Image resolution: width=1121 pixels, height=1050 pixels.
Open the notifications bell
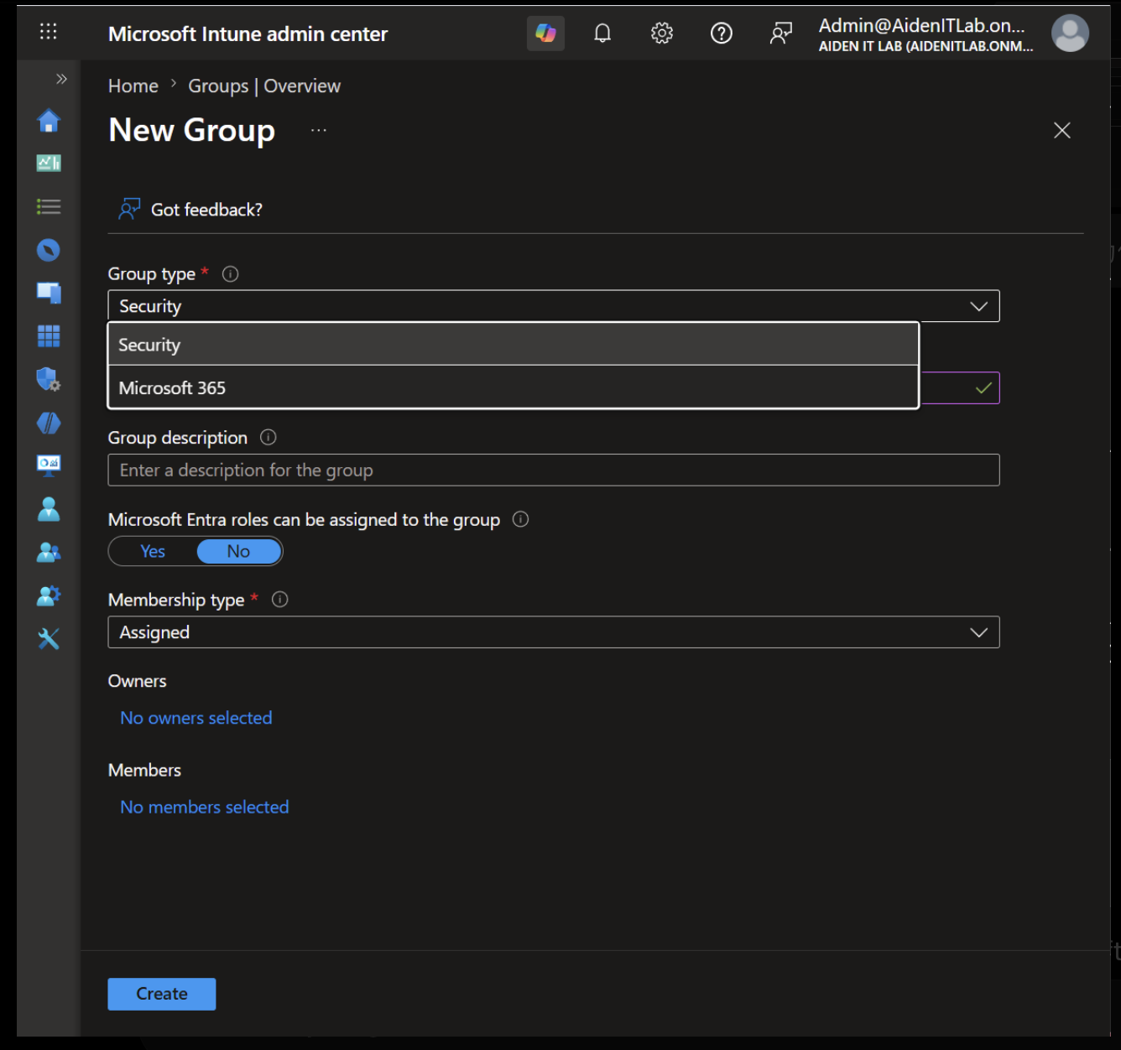[602, 34]
